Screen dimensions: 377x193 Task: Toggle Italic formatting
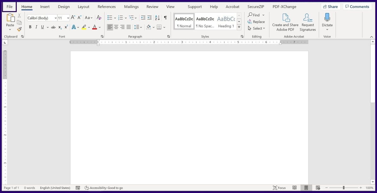coord(36,27)
